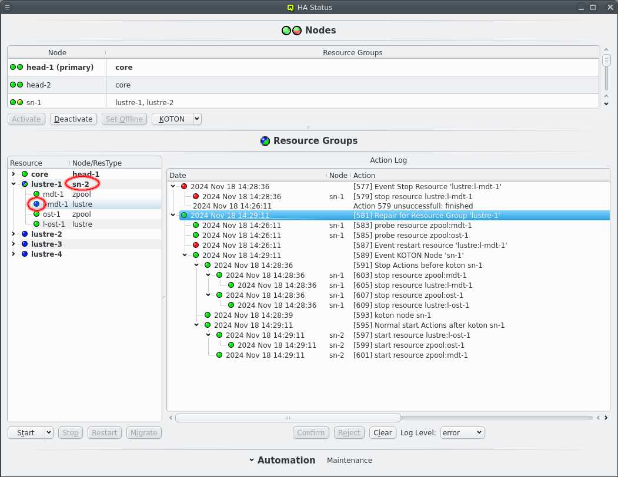Screen dimensions: 618x477
Task: Select the head-2 node row
Action: (303, 85)
